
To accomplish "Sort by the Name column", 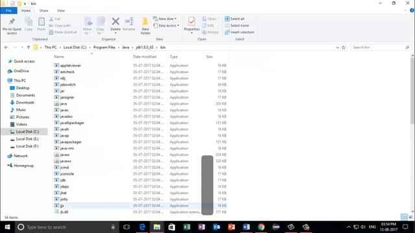I will (x=59, y=57).
